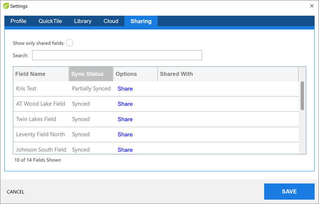This screenshot has height=204, width=319.
Task: Click CANCEL to discard changes
Action: (x=15, y=192)
